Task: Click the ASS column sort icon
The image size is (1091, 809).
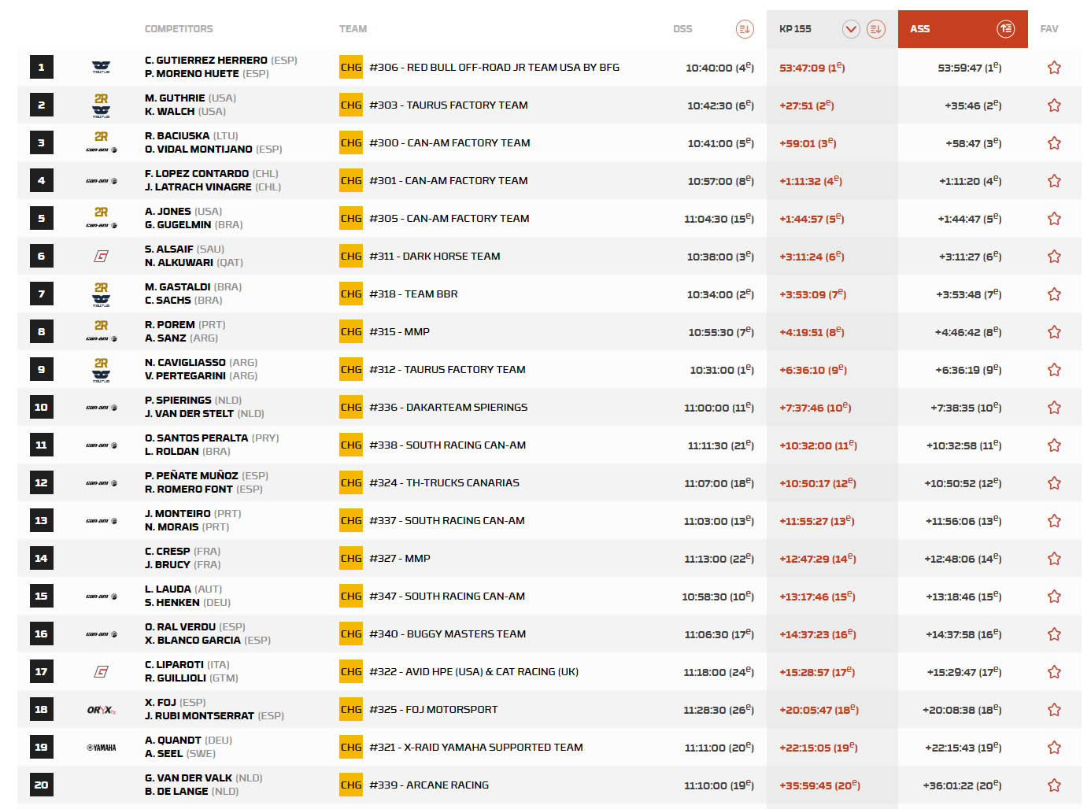Action: [x=1005, y=29]
